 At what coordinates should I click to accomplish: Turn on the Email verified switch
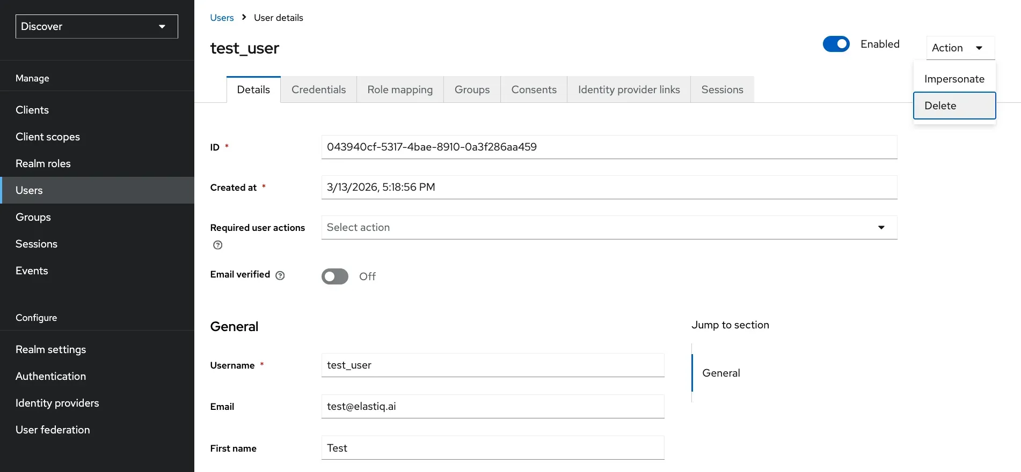click(335, 276)
